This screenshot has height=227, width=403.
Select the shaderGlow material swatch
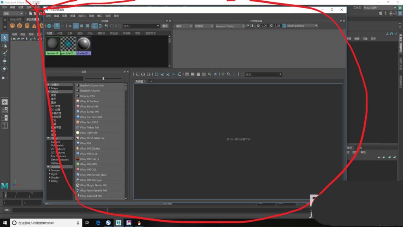pyautogui.click(x=83, y=46)
